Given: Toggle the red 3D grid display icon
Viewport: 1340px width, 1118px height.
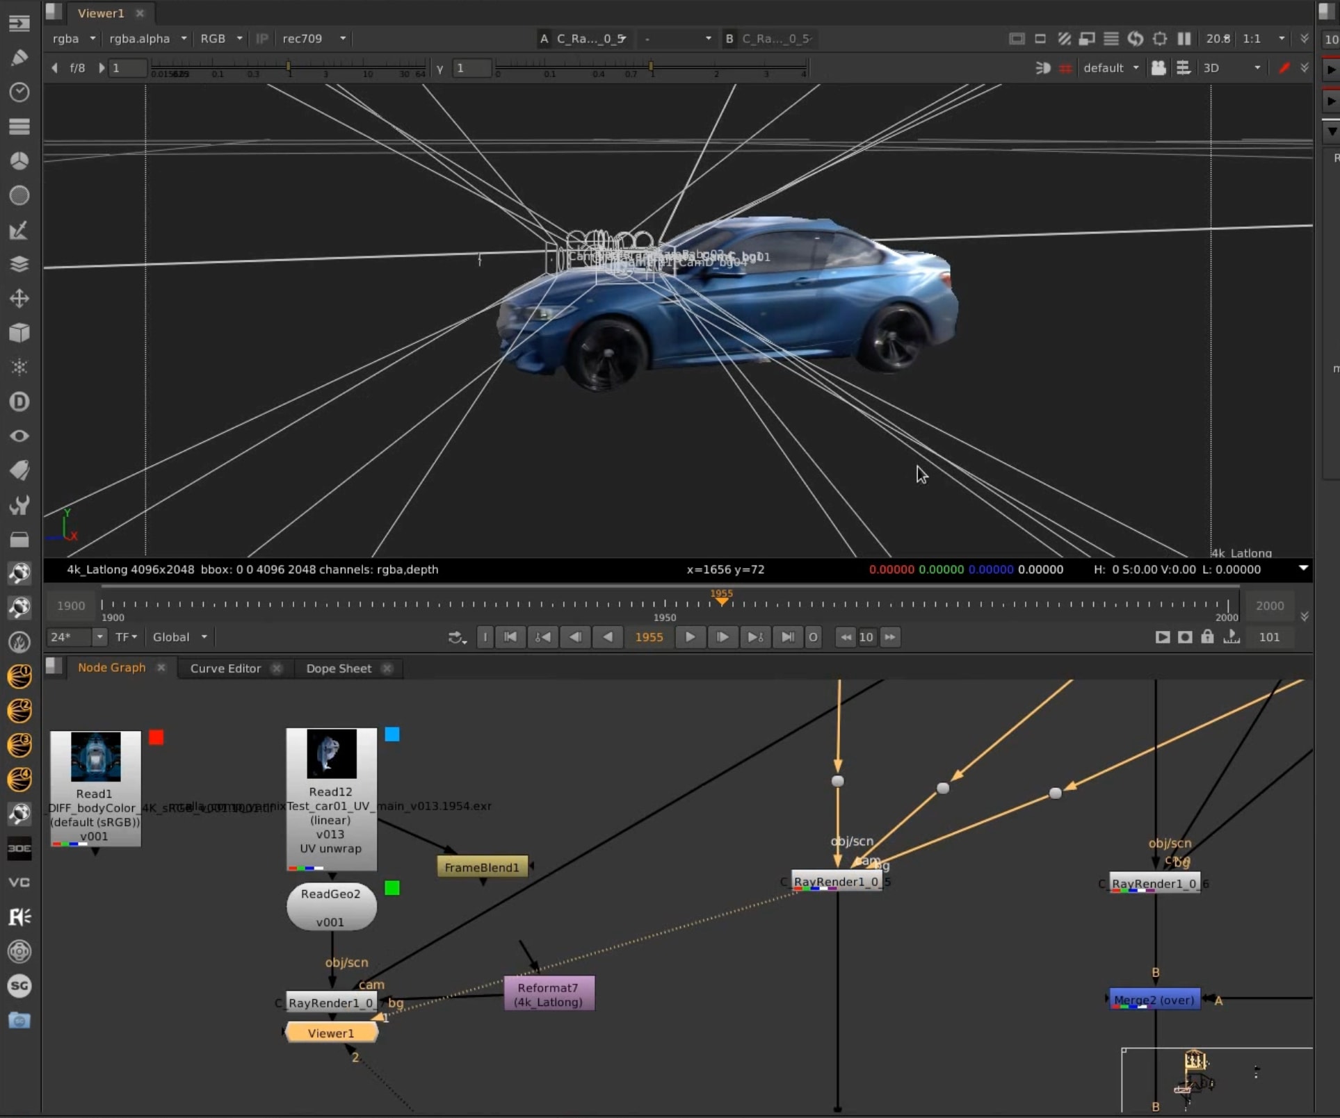Looking at the screenshot, I should (1065, 68).
